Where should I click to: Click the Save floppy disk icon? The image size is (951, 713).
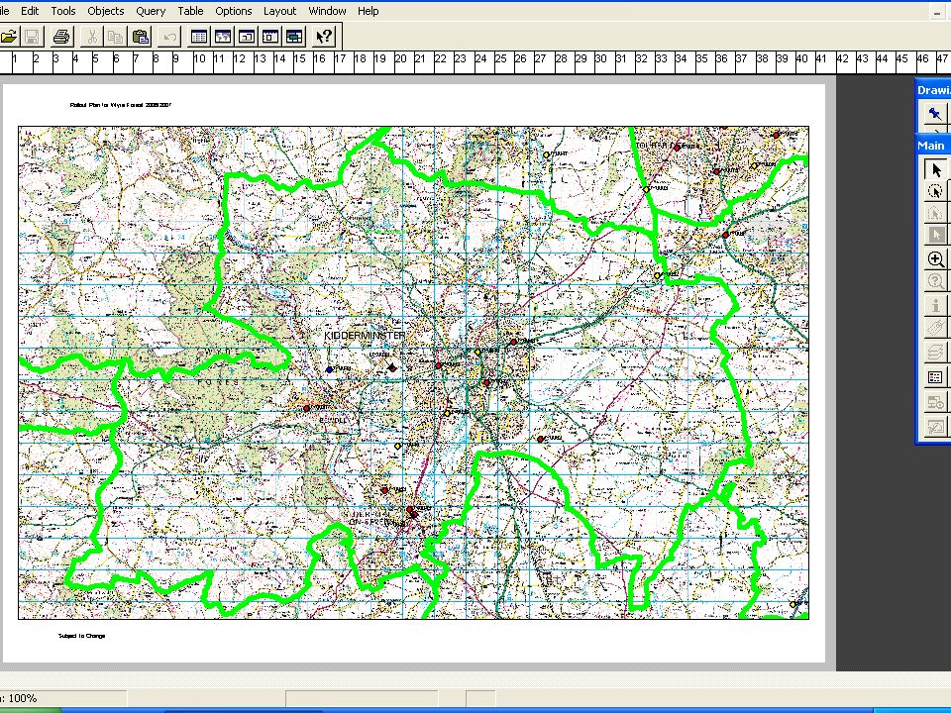32,37
